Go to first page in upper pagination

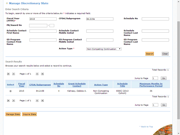click(8, 74)
